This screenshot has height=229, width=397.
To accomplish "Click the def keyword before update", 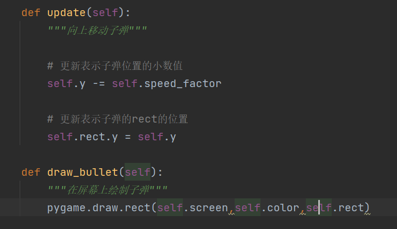I will click(31, 12).
